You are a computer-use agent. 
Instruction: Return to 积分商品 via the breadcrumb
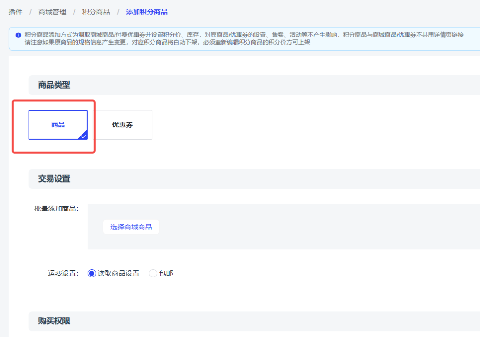96,12
